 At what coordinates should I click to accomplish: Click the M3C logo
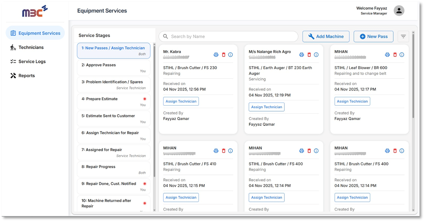pyautogui.click(x=35, y=11)
